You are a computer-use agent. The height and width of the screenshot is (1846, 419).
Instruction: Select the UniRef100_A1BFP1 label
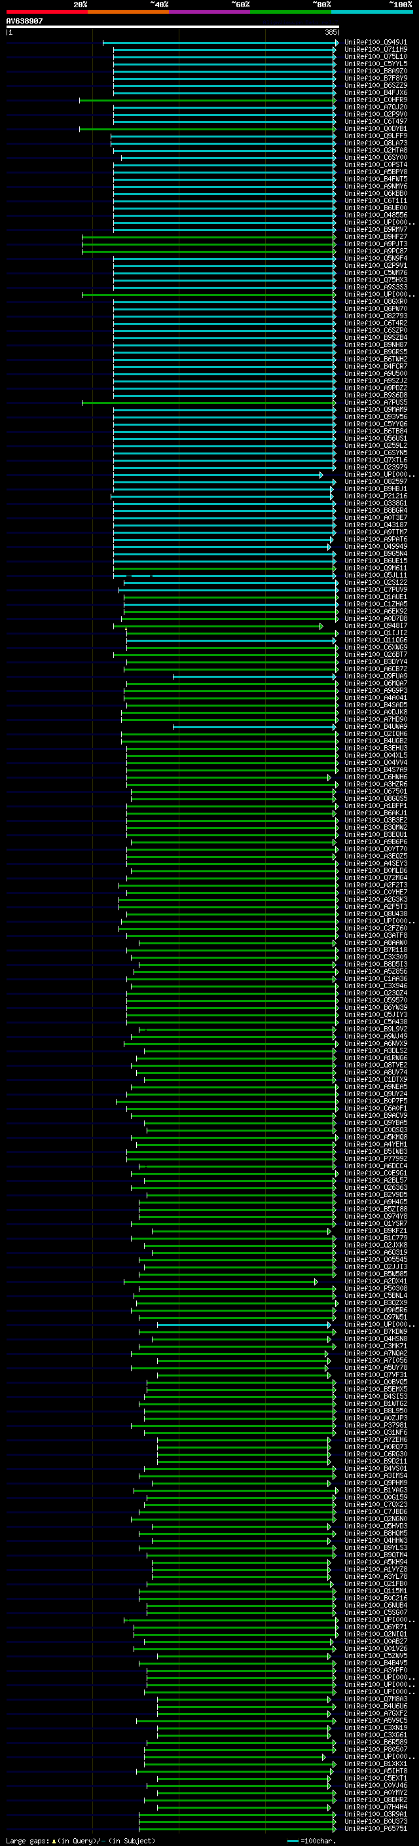point(376,806)
